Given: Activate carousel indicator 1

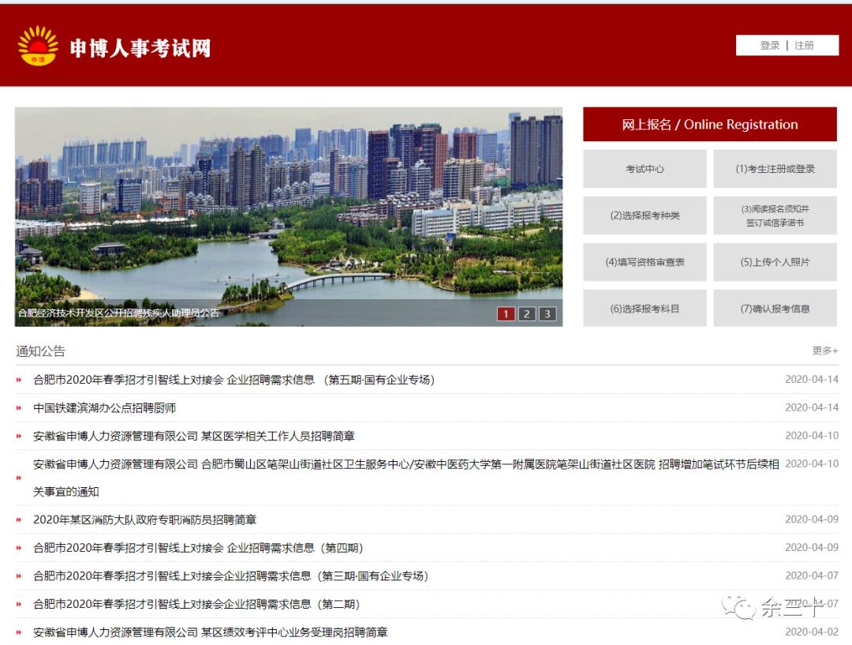Looking at the screenshot, I should 505,313.
